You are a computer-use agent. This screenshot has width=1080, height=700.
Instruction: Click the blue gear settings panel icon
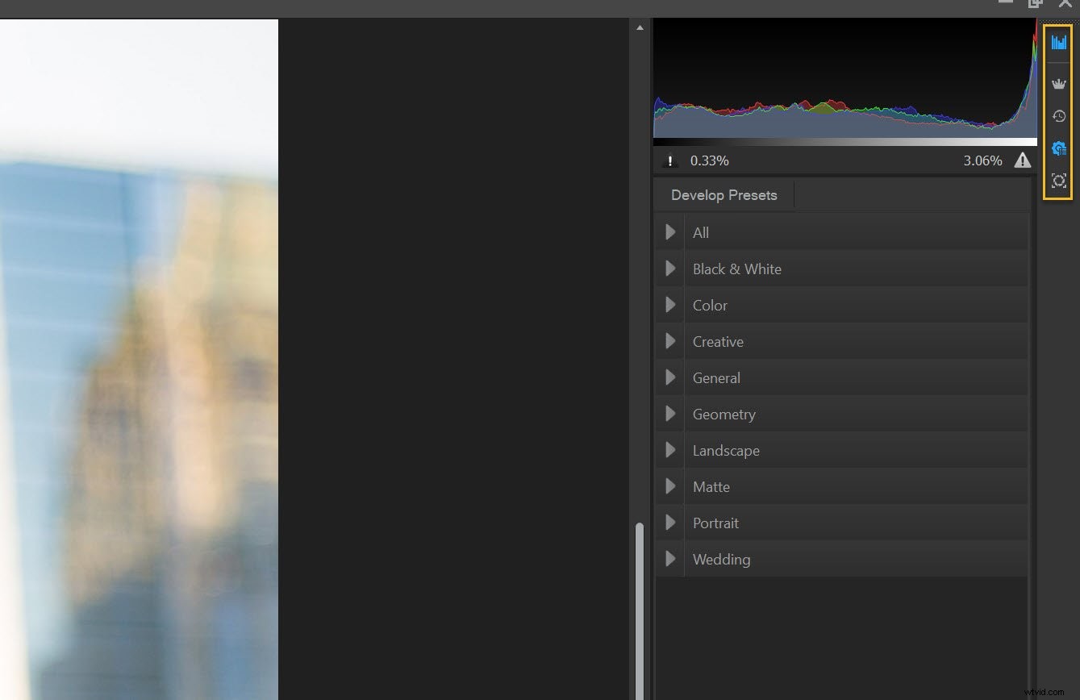1058,148
